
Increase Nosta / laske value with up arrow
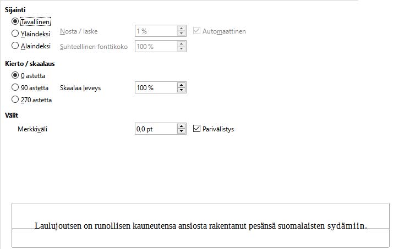pos(181,29)
